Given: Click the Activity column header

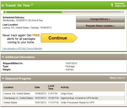Looking at the screenshot, I should 65,87.
